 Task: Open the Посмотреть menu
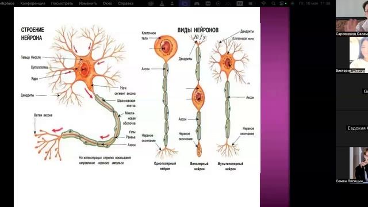(x=62, y=3)
